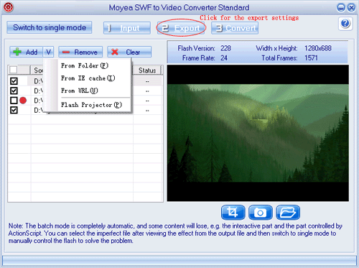Uncheck the fourth file row checkbox
Viewport: 359px width, 268px height.
[x=14, y=110]
